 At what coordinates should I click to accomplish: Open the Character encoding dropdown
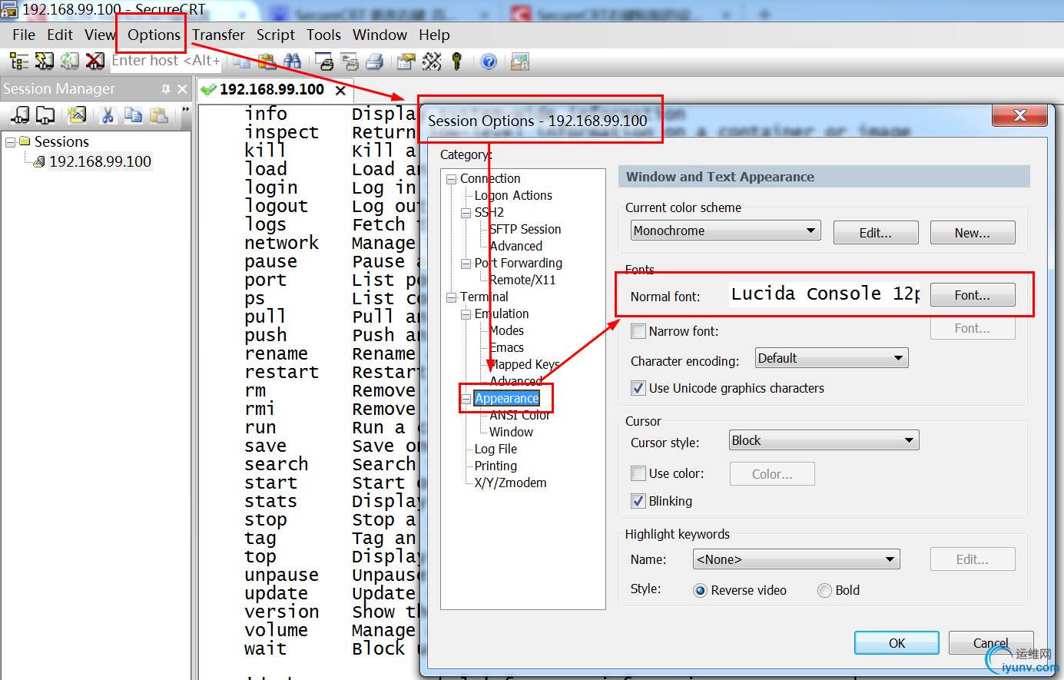[832, 358]
